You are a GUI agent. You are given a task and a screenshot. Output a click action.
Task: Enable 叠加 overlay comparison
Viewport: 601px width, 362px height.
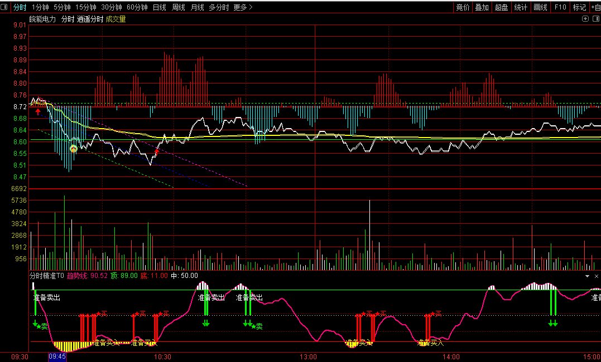[482, 7]
